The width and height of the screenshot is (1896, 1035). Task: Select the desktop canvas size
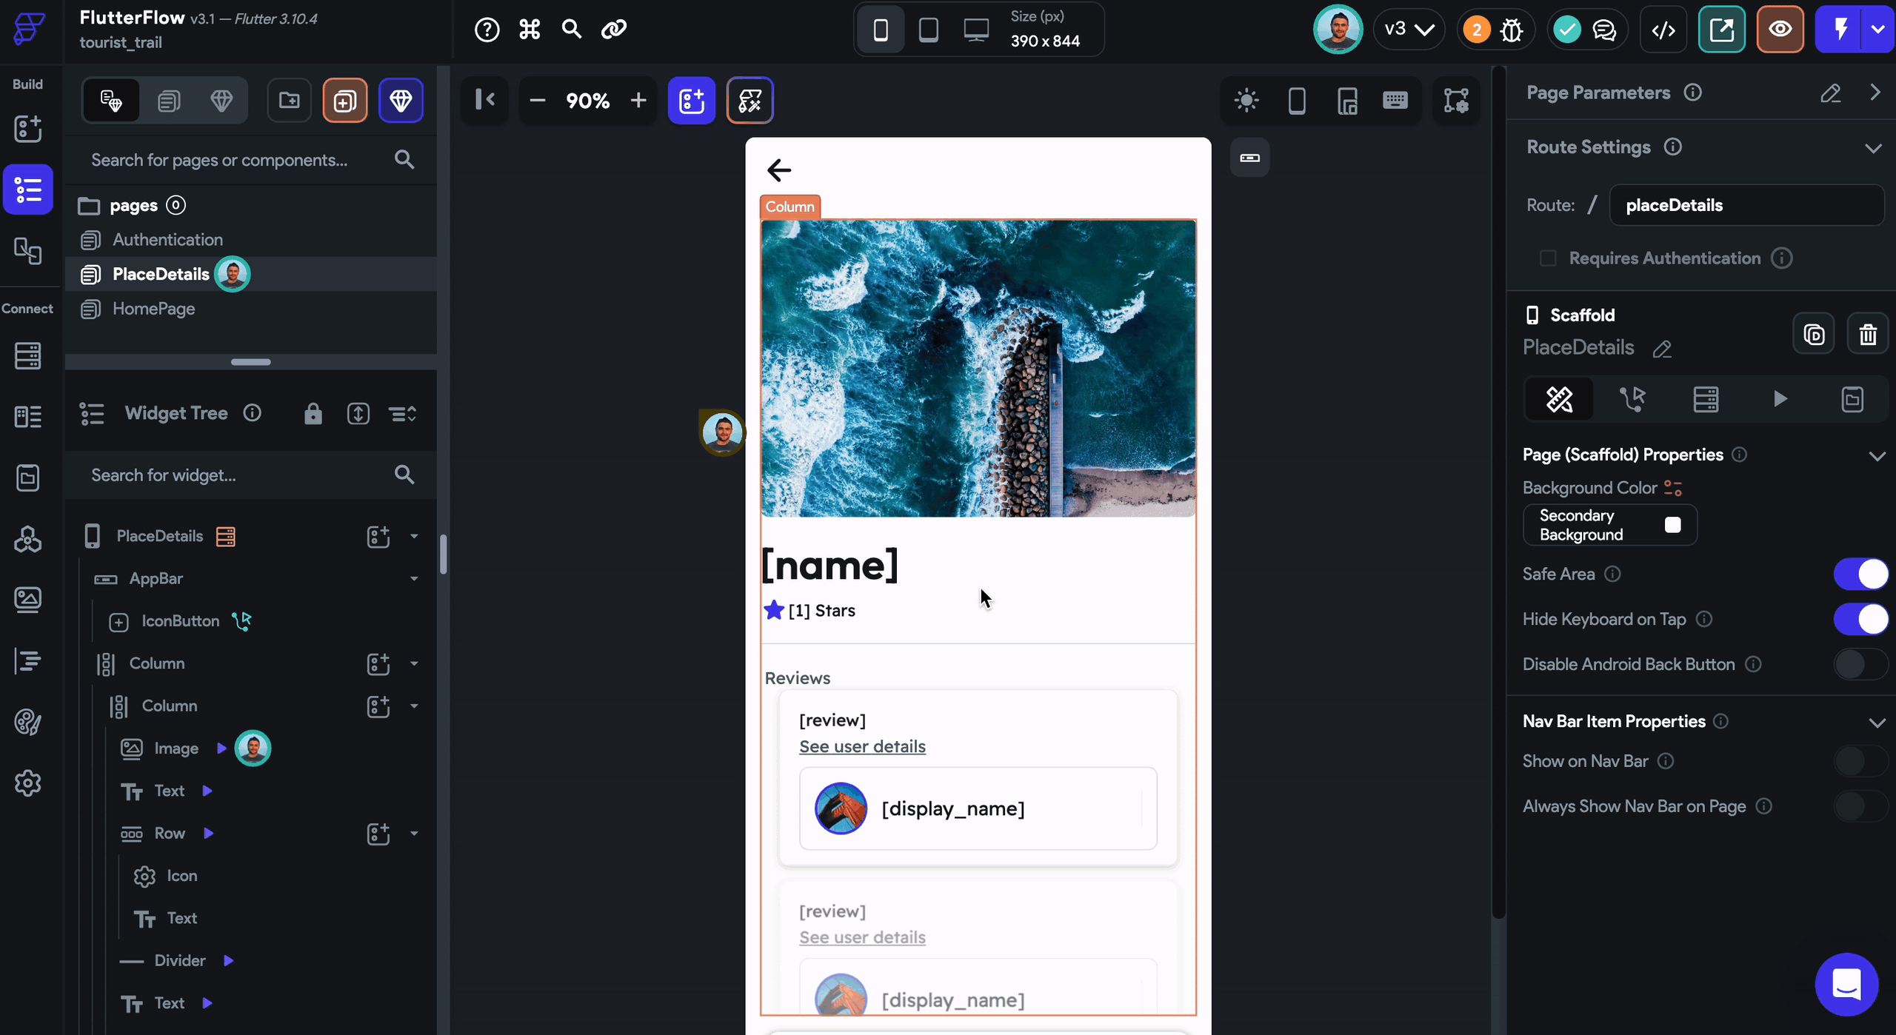click(976, 30)
